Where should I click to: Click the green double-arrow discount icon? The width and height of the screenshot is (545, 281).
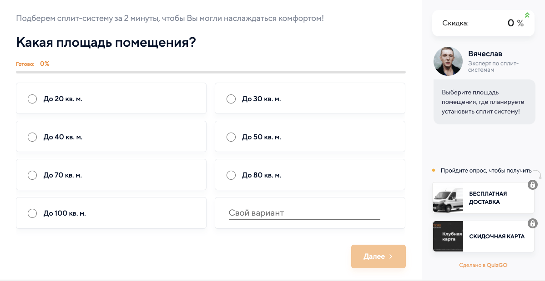click(x=527, y=15)
